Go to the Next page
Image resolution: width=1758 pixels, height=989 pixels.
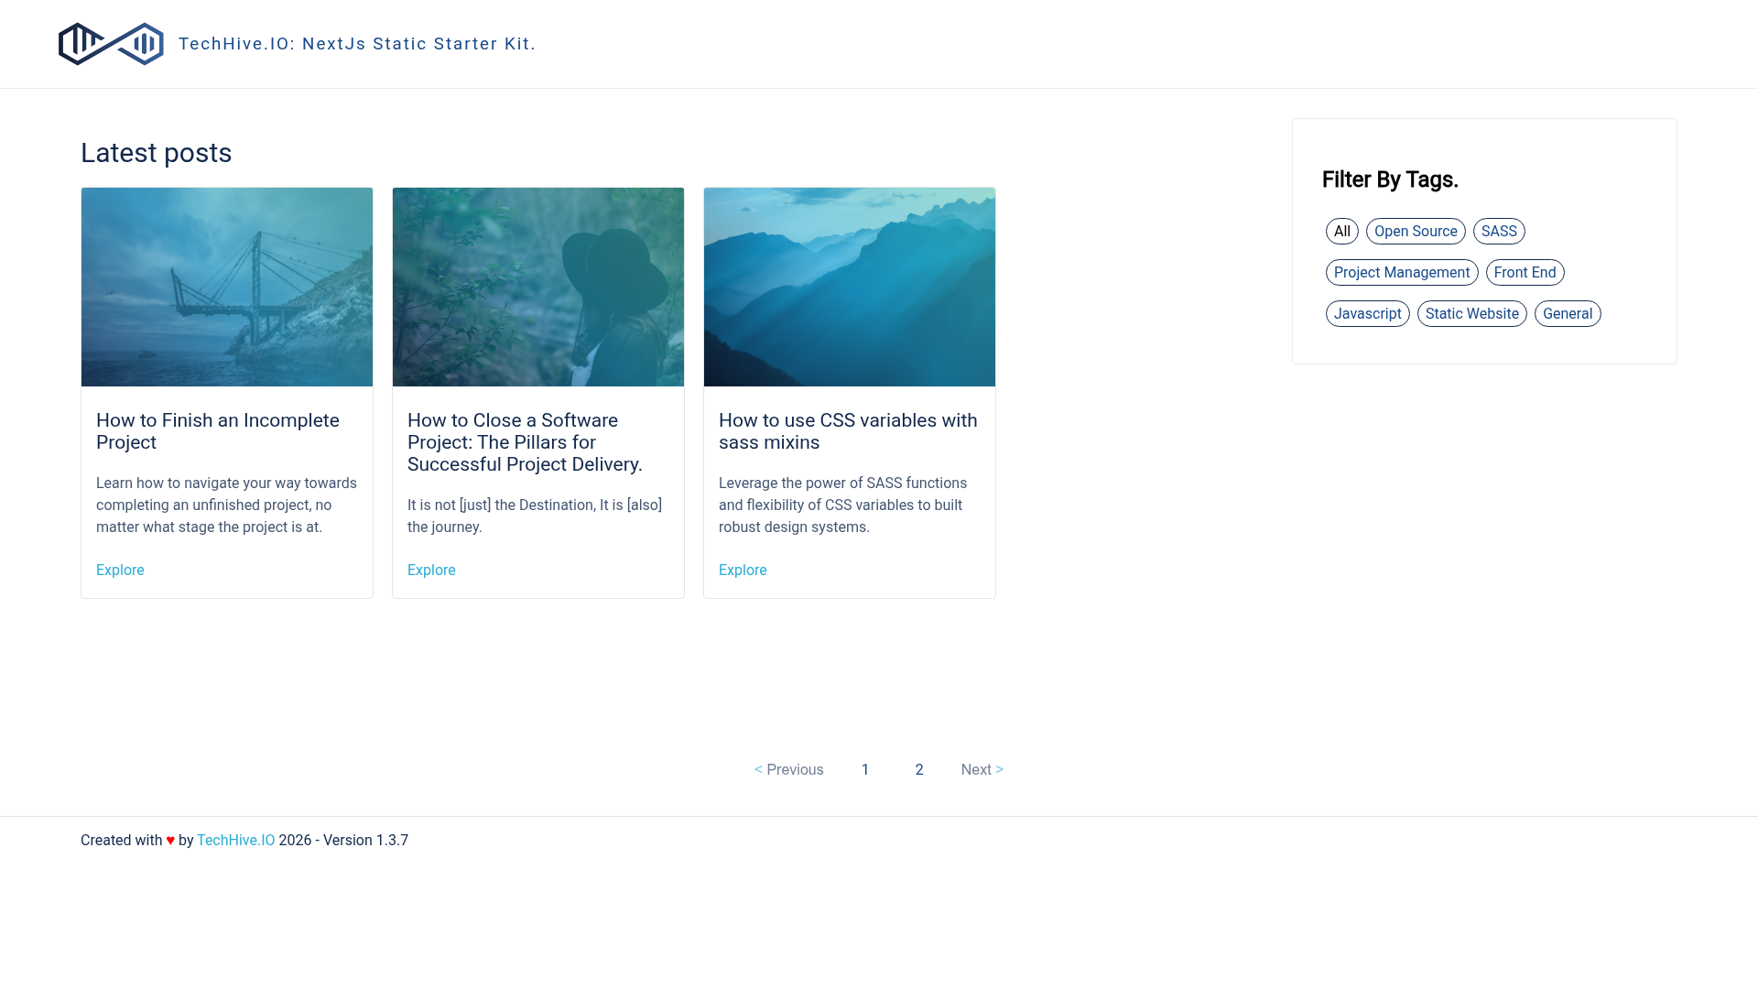[x=982, y=770]
